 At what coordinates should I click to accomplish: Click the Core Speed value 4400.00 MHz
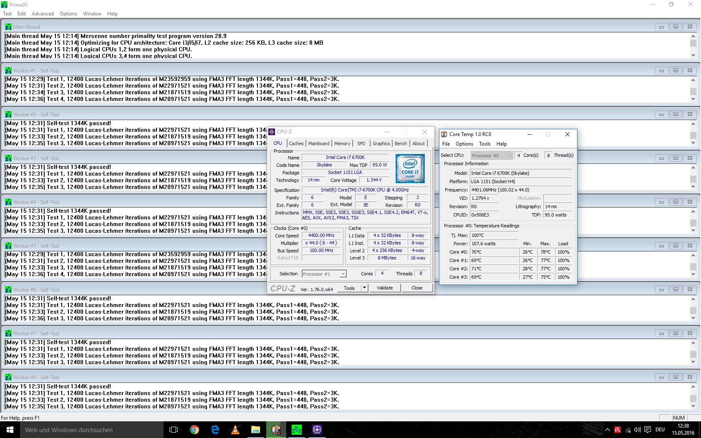tap(321, 236)
